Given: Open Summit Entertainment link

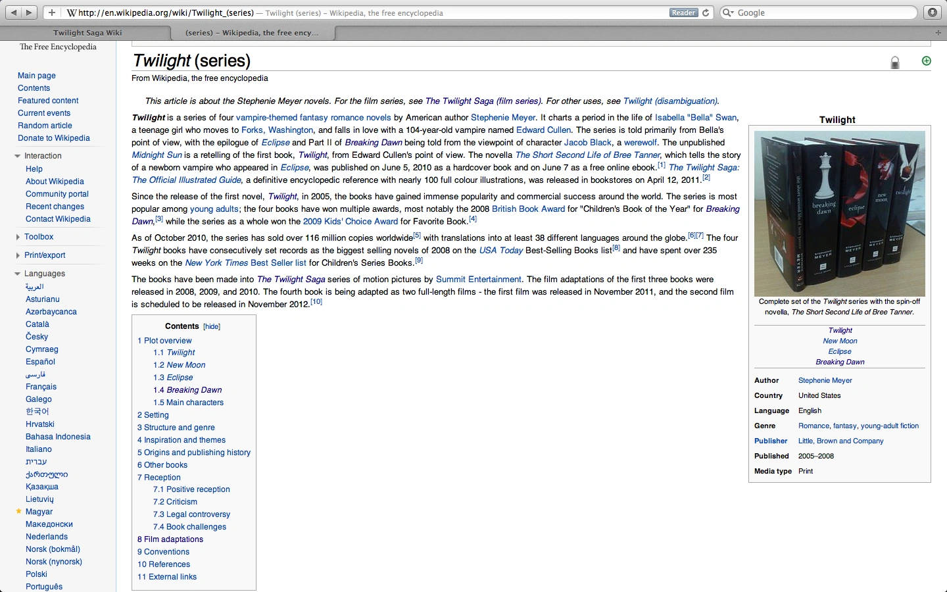Looking at the screenshot, I should coord(479,280).
